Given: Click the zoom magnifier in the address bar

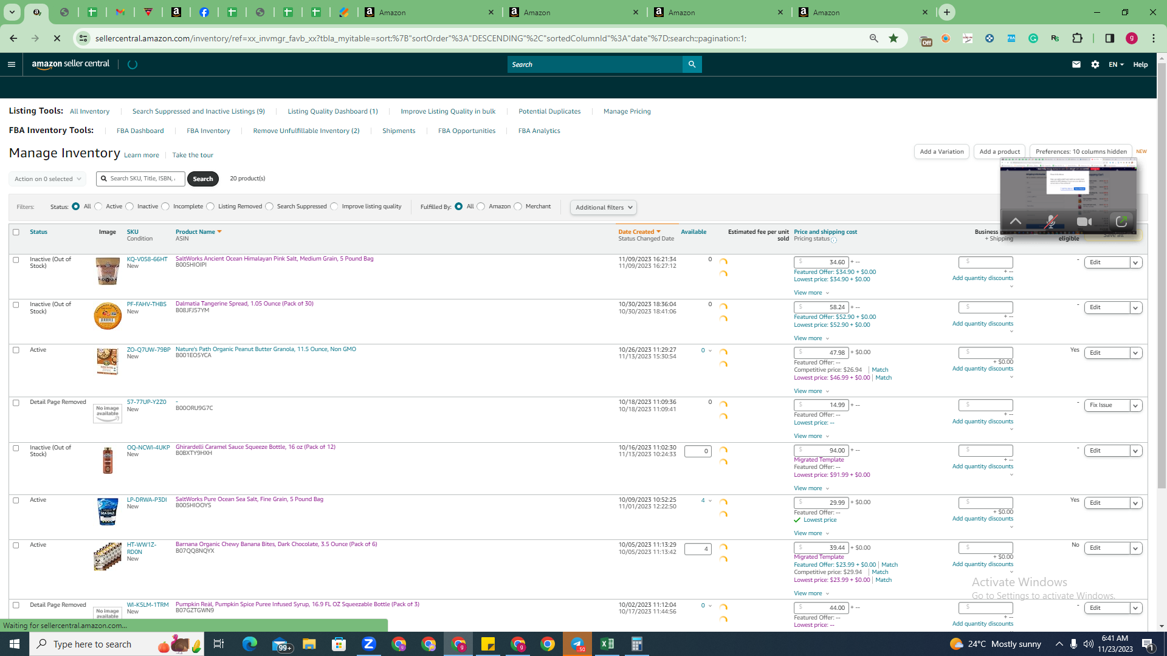Looking at the screenshot, I should tap(874, 38).
